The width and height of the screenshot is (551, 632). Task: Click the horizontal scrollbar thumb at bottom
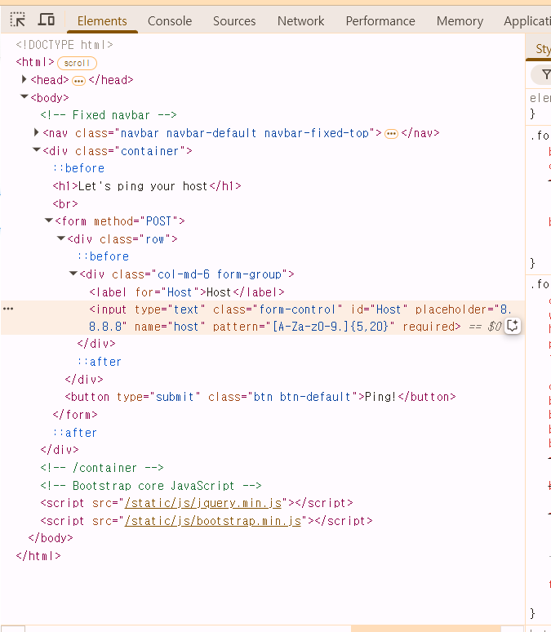tap(425, 629)
